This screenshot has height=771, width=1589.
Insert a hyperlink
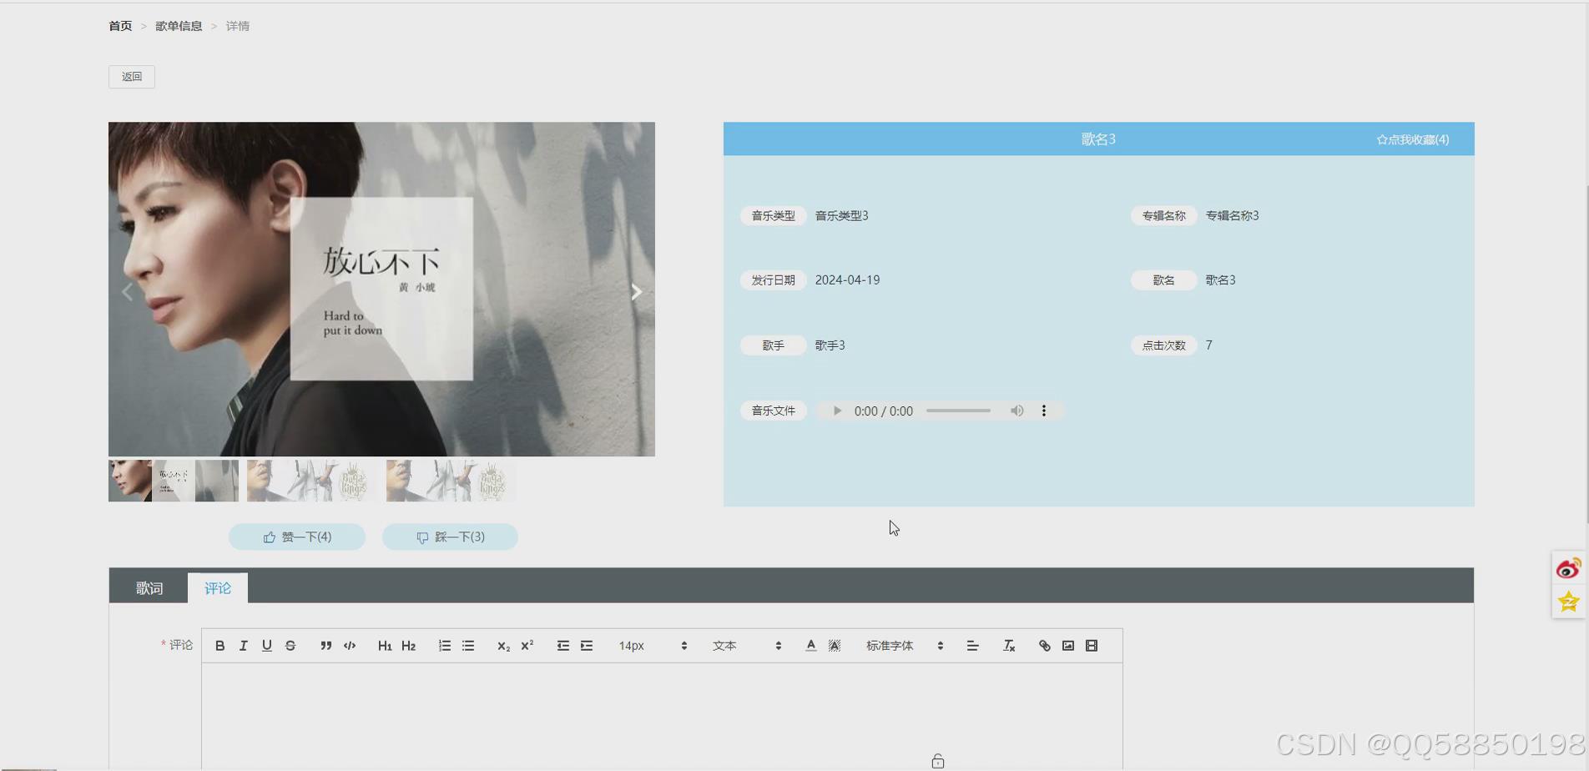click(x=1044, y=646)
